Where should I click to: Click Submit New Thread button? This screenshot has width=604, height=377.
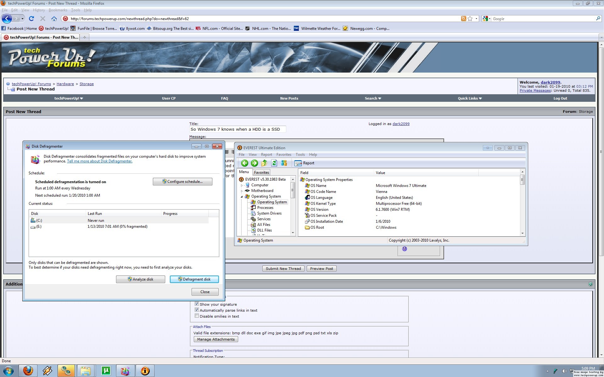(283, 269)
